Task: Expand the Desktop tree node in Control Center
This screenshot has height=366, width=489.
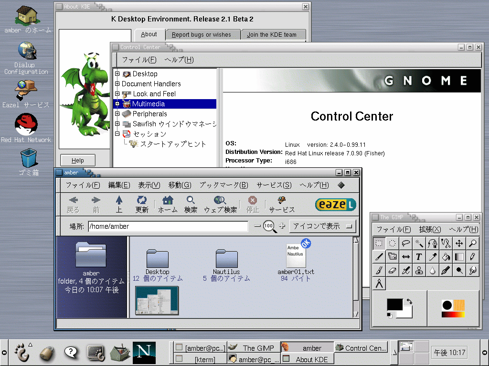Action: [x=117, y=74]
